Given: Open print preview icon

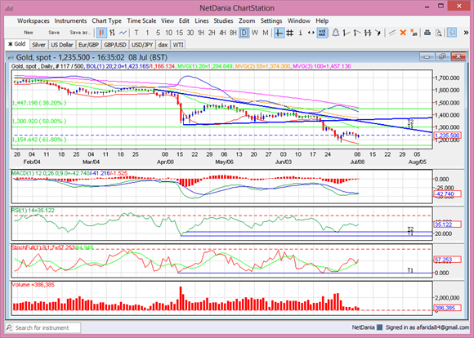Looking at the screenshot, I should (x=438, y=33).
